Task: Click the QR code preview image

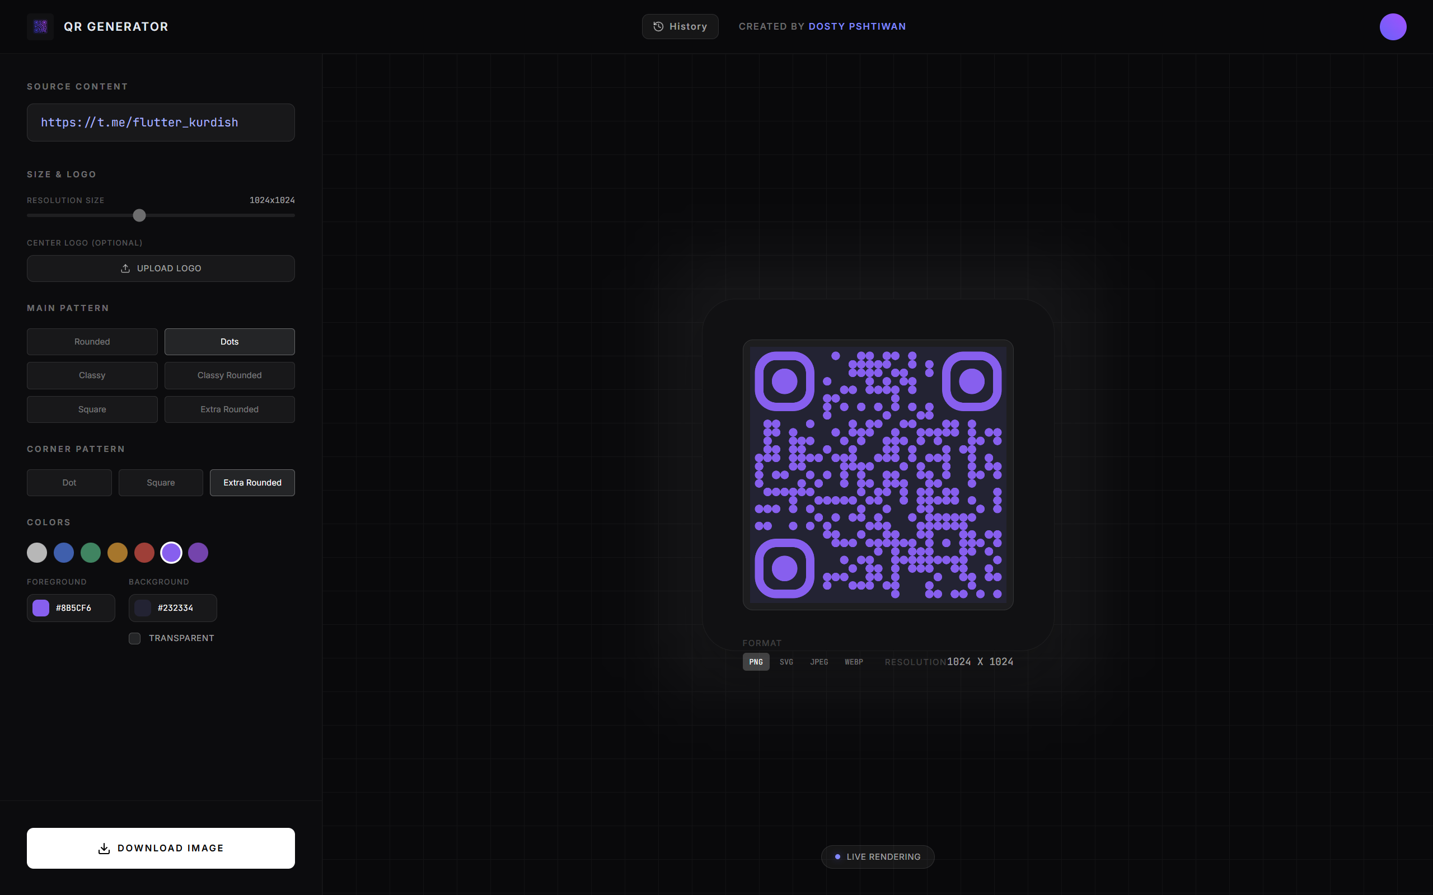Action: pyautogui.click(x=878, y=475)
